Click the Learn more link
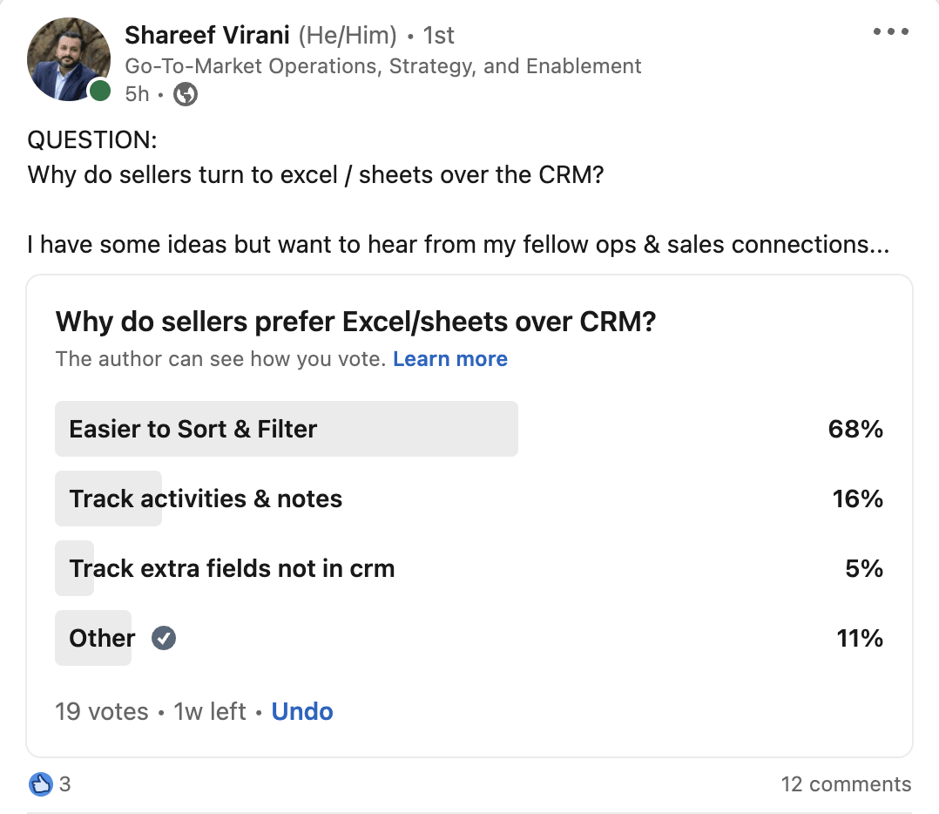 (x=449, y=359)
